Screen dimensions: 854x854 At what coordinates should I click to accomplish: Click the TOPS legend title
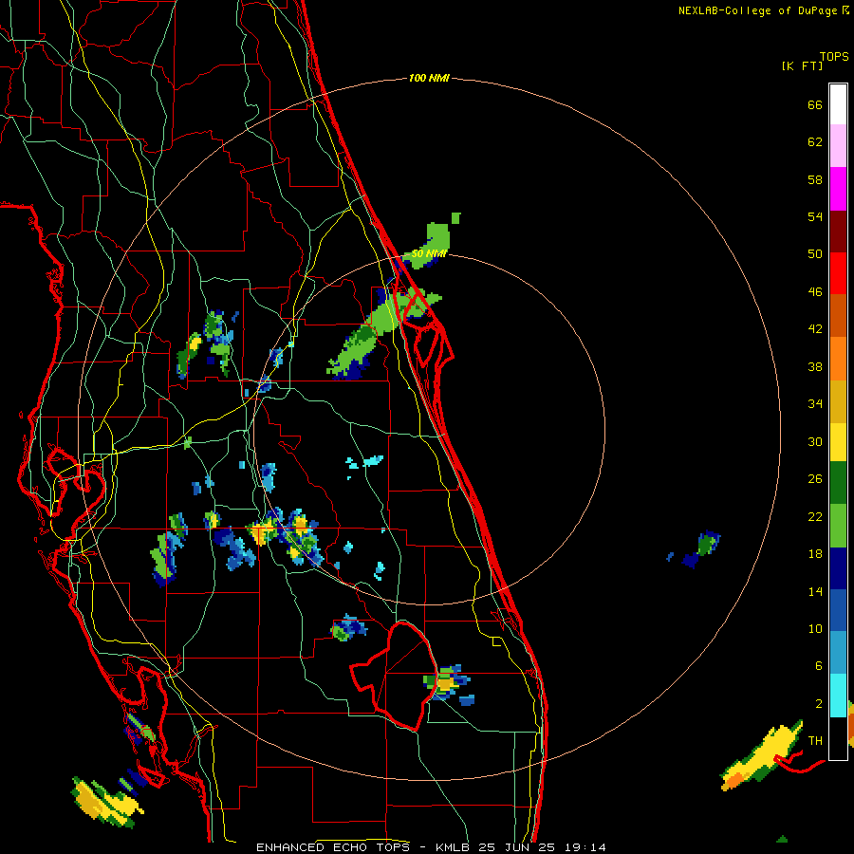pyautogui.click(x=834, y=56)
